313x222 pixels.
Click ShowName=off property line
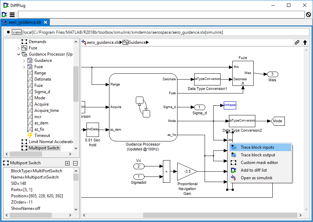26,208
